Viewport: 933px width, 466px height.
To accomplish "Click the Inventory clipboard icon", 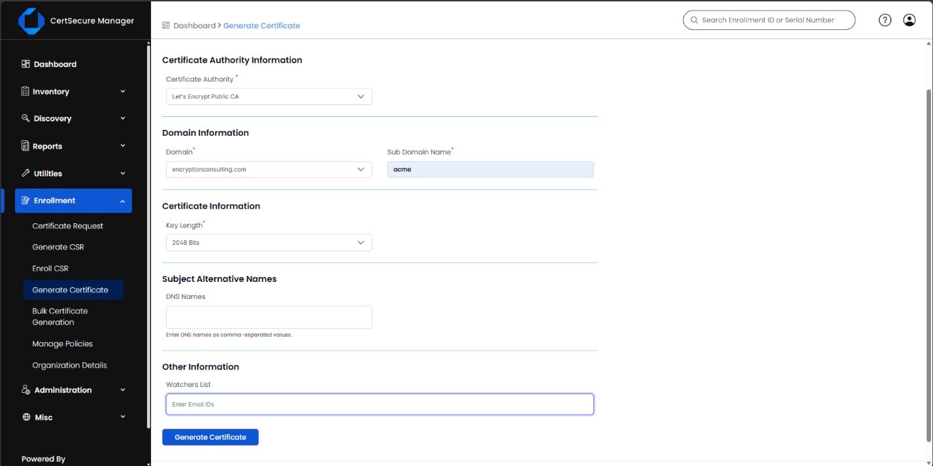I will click(x=25, y=91).
